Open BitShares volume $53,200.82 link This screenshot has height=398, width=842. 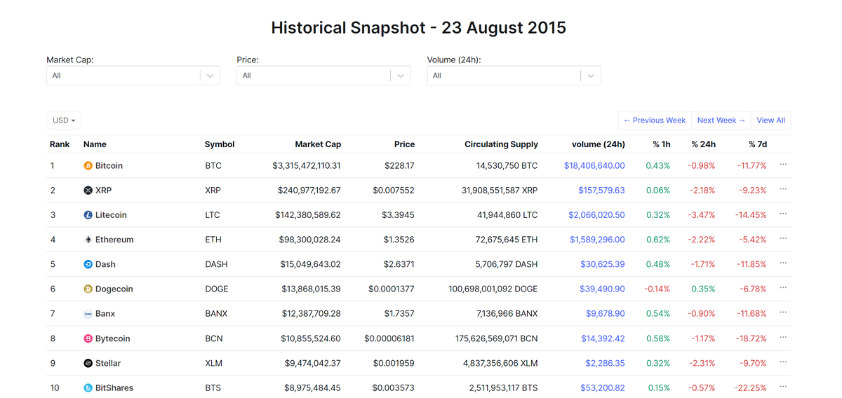point(603,388)
